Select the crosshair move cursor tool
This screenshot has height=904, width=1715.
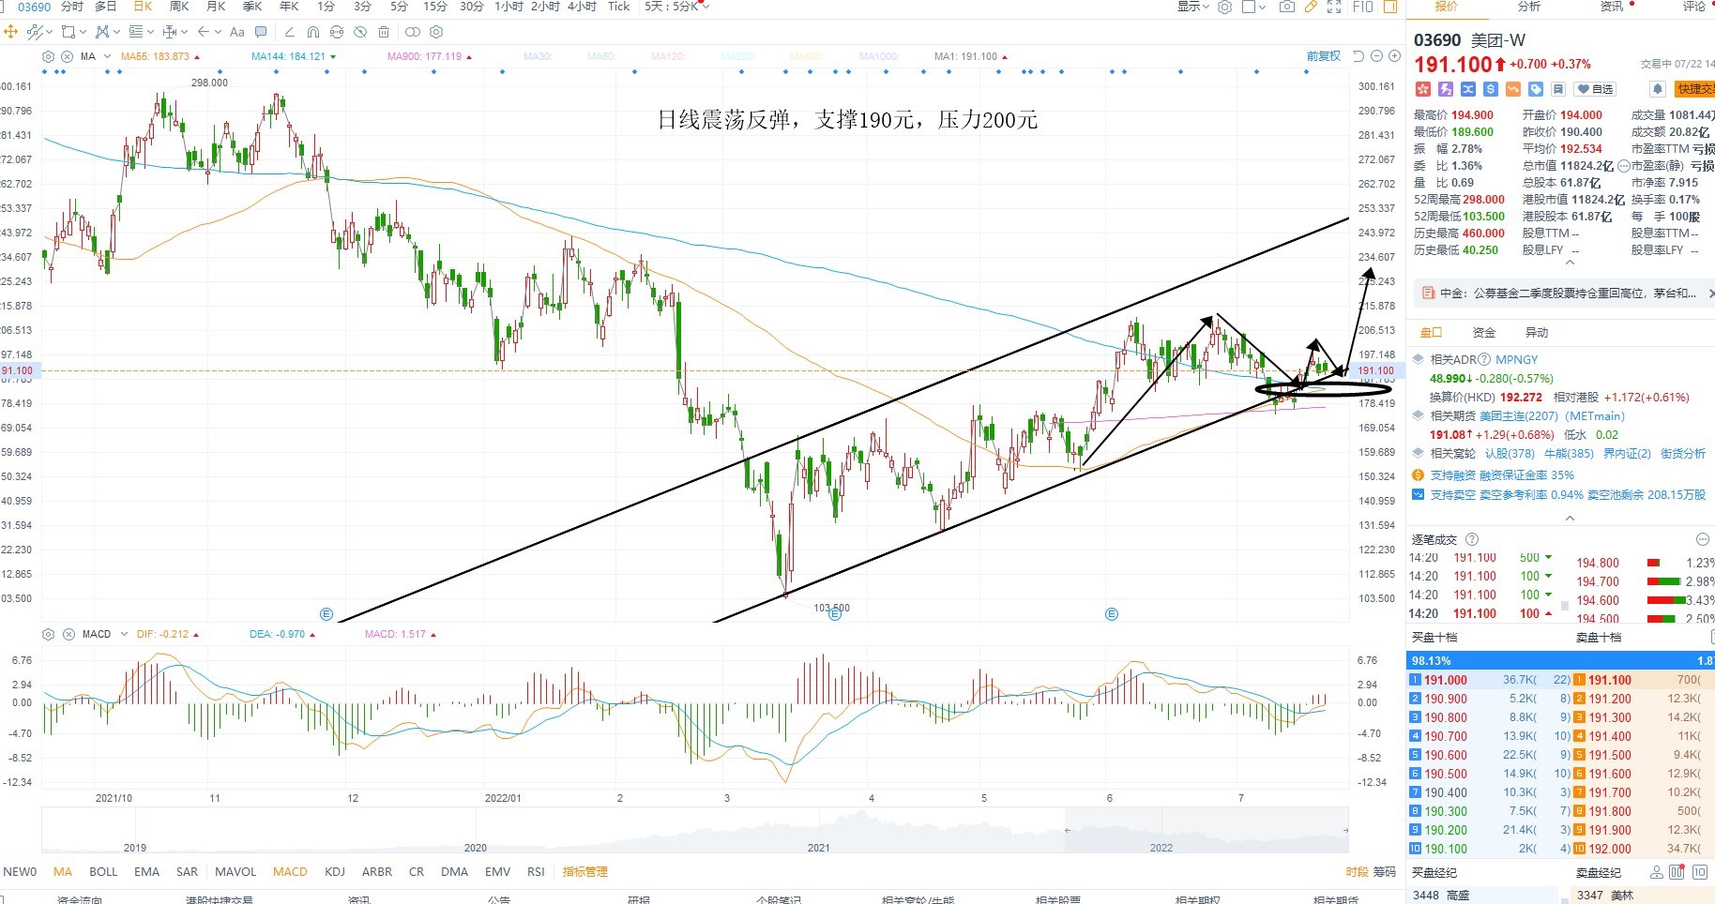coord(10,32)
